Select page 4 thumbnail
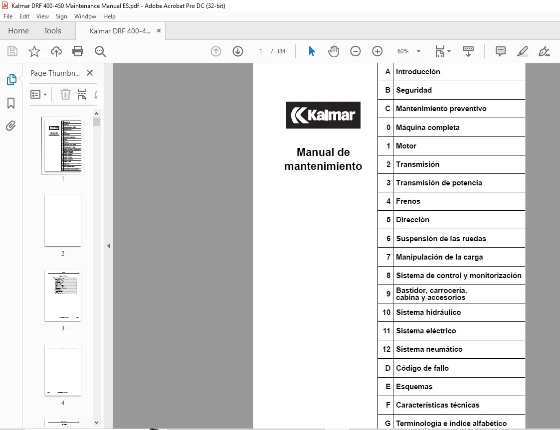Viewport: 560px width, 430px height. (63, 370)
